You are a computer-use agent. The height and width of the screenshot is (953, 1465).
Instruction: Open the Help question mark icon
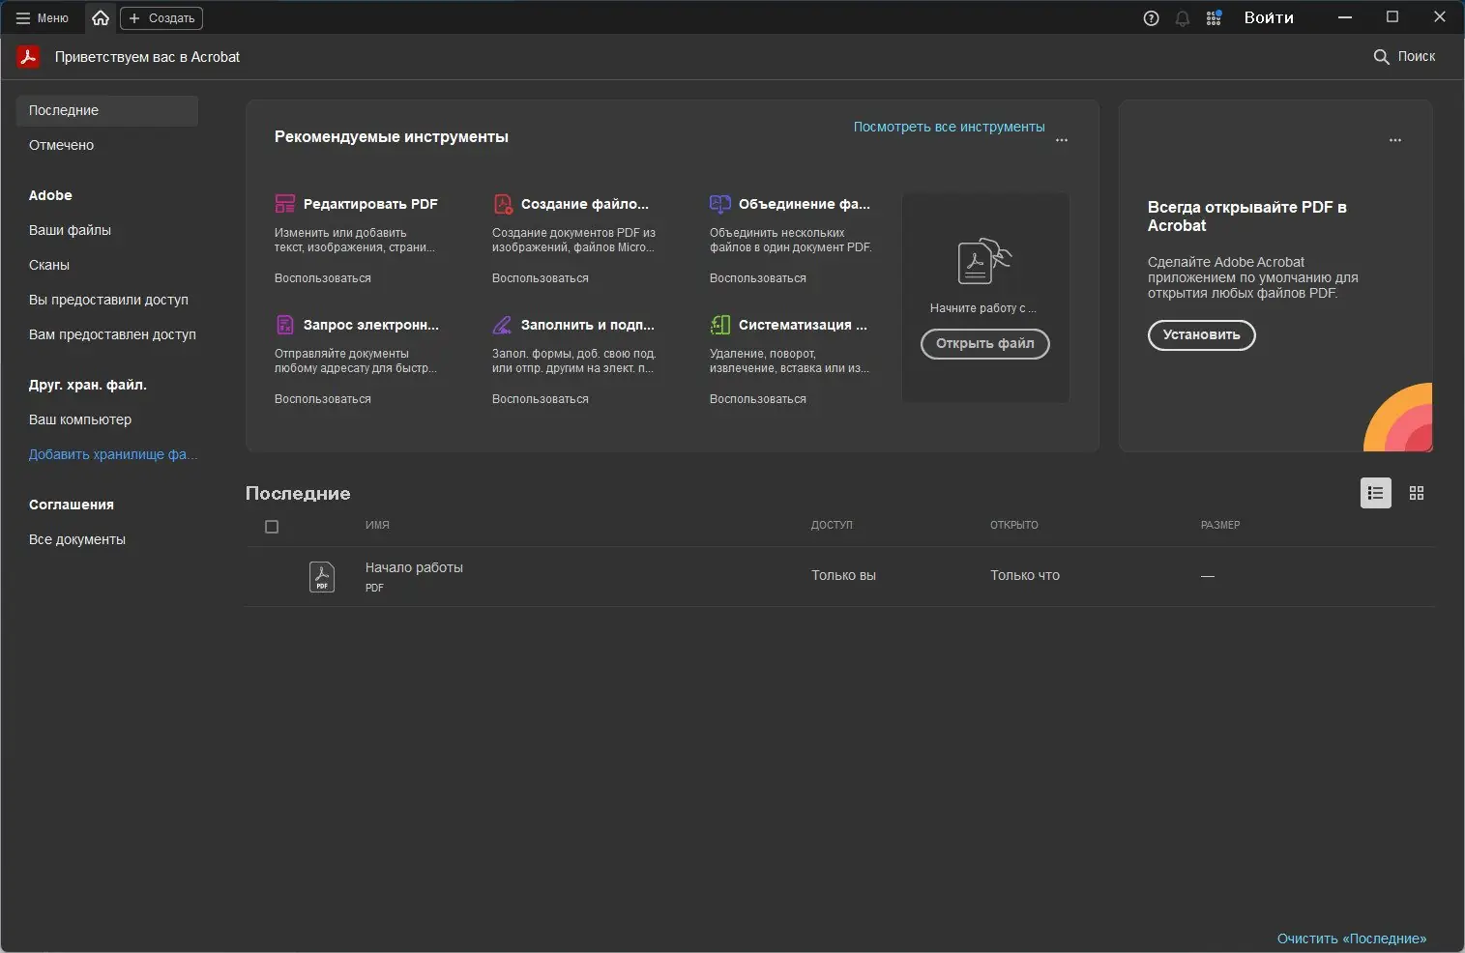pos(1151,18)
